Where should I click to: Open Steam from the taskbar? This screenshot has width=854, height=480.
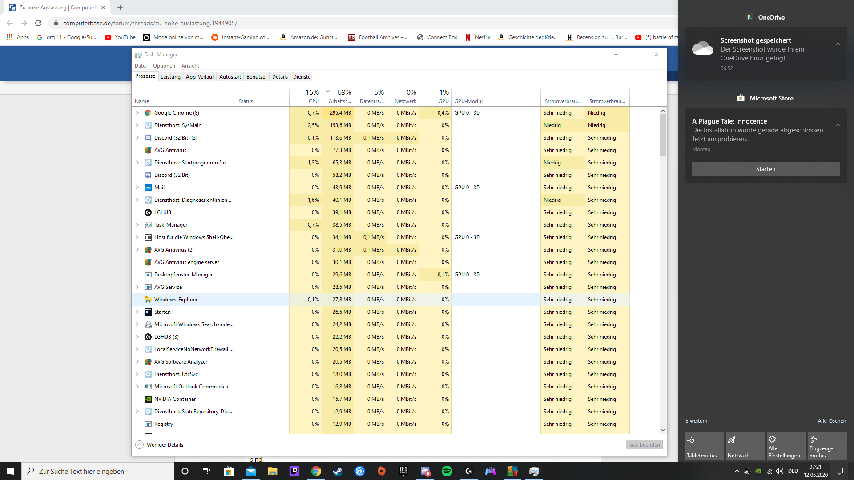[x=338, y=471]
